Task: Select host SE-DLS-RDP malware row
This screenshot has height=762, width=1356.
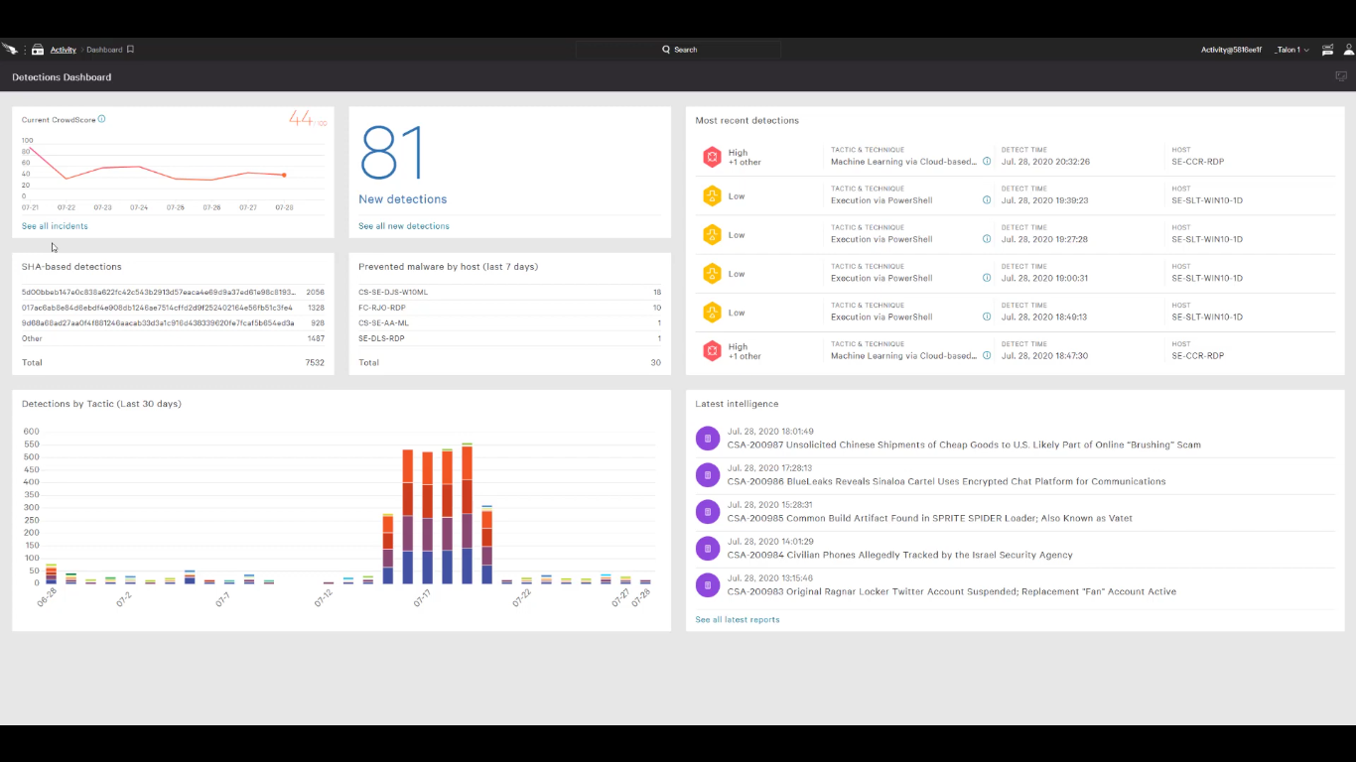Action: [509, 338]
